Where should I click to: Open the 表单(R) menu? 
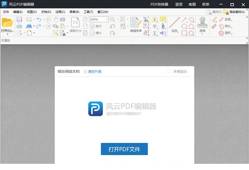(74, 12)
